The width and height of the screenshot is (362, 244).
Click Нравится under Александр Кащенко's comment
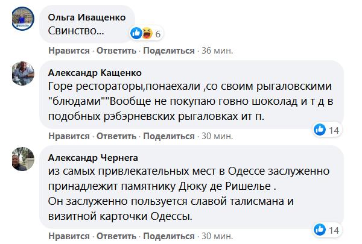(x=68, y=136)
